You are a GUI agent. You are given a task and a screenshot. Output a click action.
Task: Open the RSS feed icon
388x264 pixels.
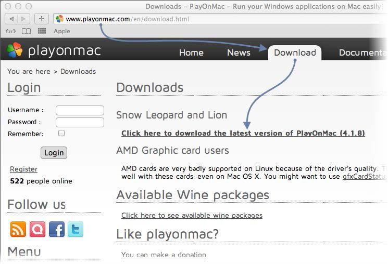[18, 229]
